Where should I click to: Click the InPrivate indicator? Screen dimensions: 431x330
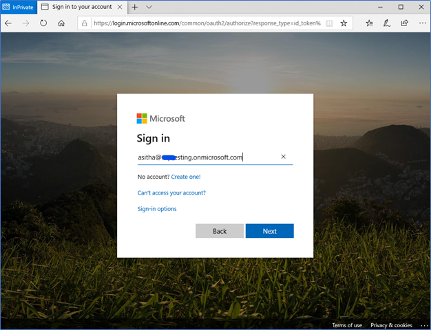point(19,7)
